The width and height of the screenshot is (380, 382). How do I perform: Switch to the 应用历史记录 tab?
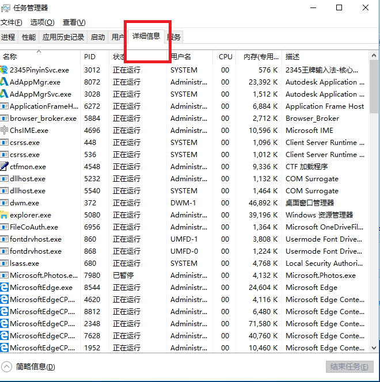pyautogui.click(x=63, y=37)
